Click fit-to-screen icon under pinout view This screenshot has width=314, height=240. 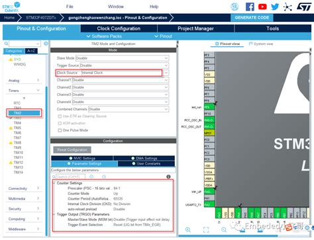point(206,229)
